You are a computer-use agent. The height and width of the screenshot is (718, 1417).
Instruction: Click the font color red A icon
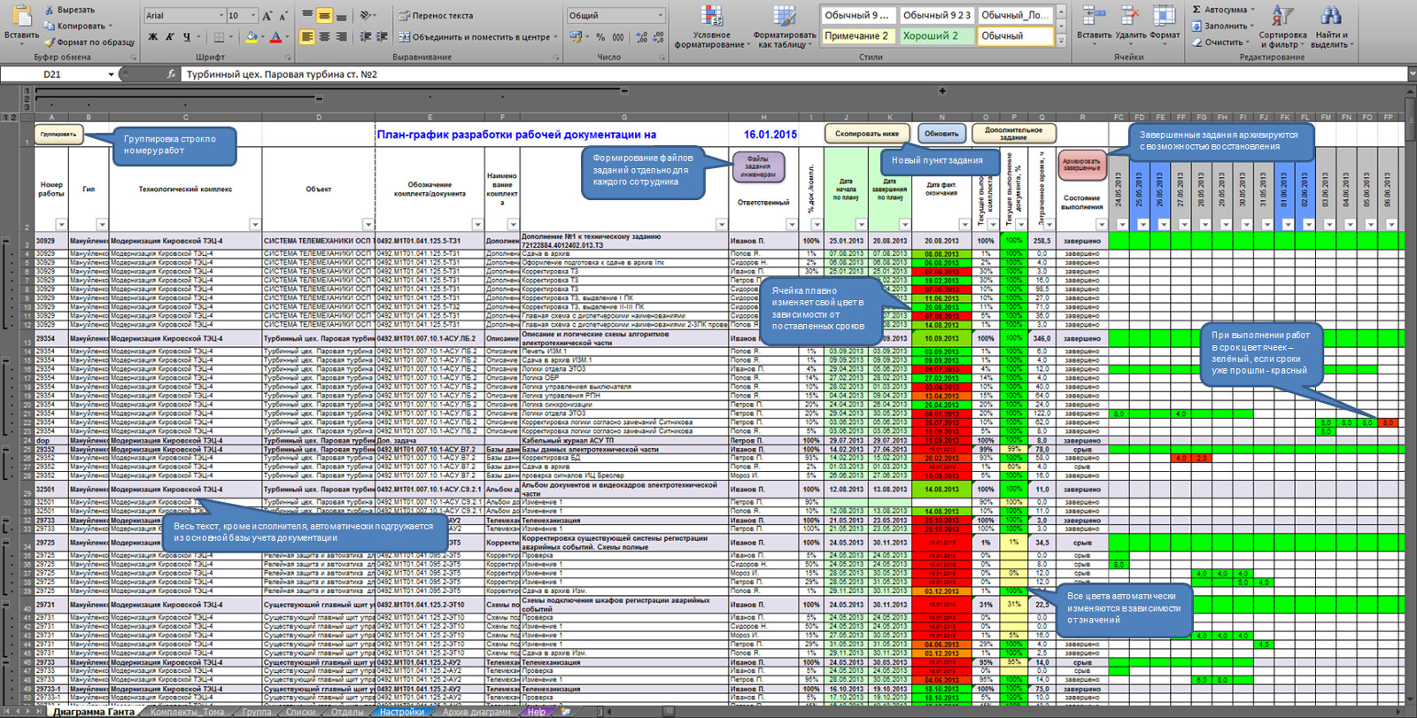click(x=275, y=37)
